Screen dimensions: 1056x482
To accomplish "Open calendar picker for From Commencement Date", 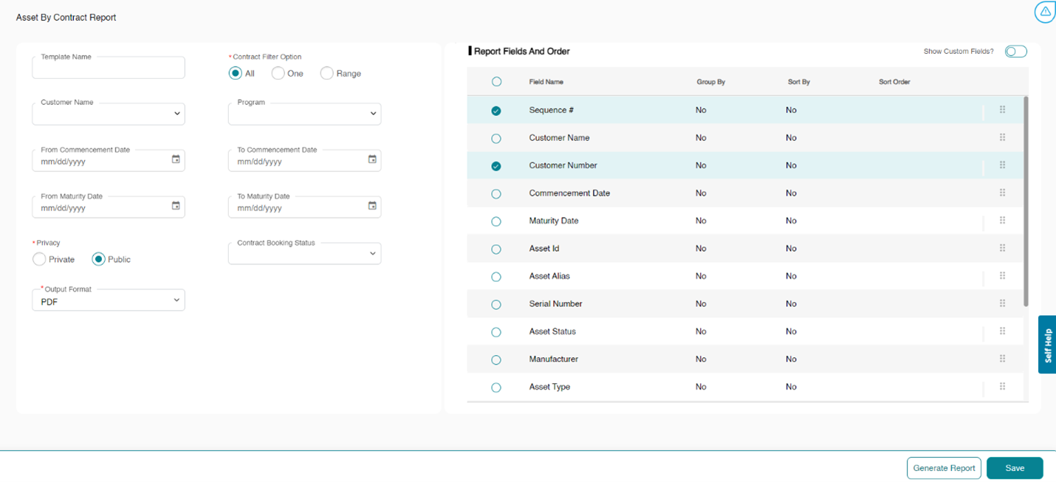I will pyautogui.click(x=176, y=159).
